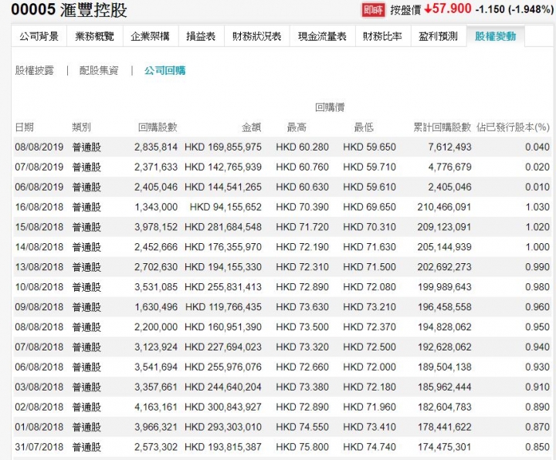
Task: Open the 公司背景 tab
Action: coord(39,36)
